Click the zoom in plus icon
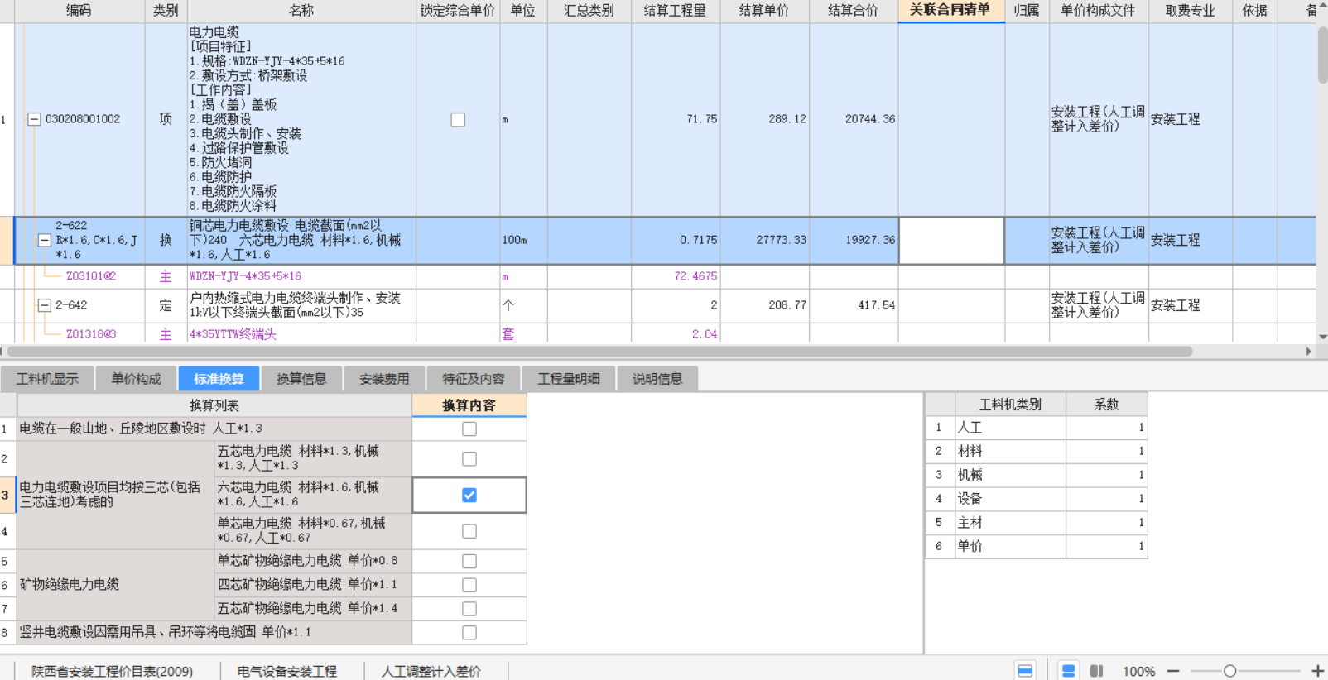The image size is (1328, 680). click(1317, 671)
